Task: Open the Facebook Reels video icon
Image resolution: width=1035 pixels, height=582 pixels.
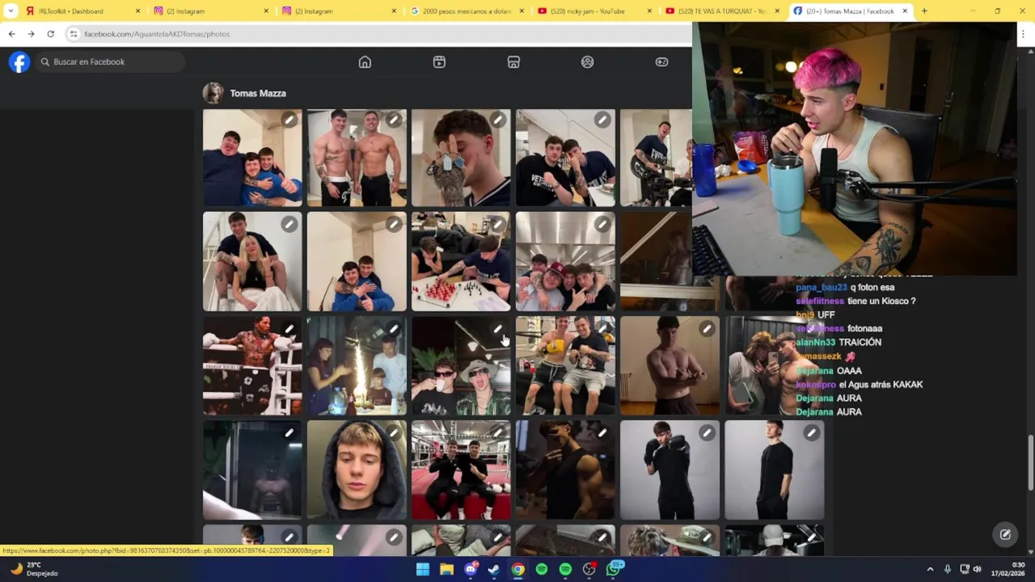Action: click(x=439, y=62)
